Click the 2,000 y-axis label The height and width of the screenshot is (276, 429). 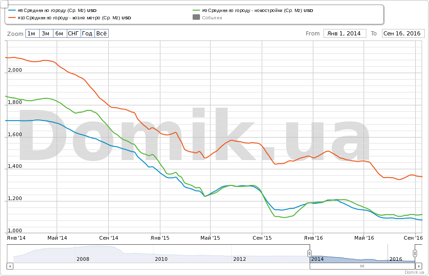click(15, 70)
